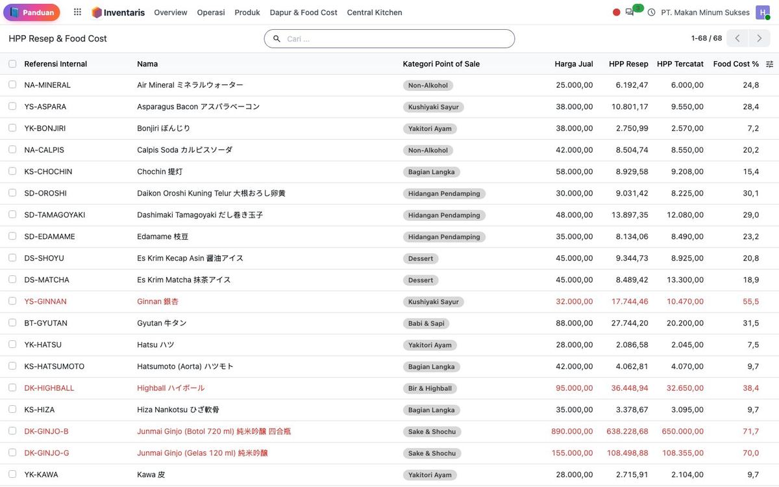
Task: Toggle the select-all header checkbox
Action: (12, 64)
